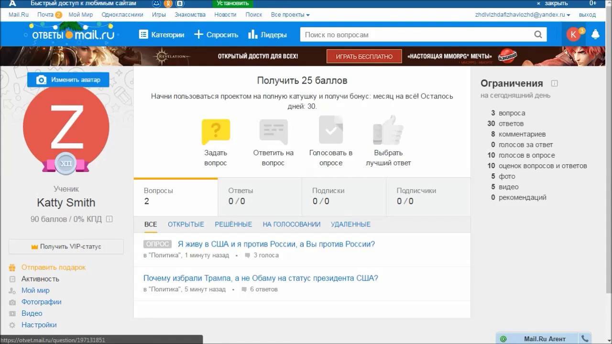Click the Ответы Mail.ru logo
This screenshot has height=344, width=612.
click(x=73, y=34)
